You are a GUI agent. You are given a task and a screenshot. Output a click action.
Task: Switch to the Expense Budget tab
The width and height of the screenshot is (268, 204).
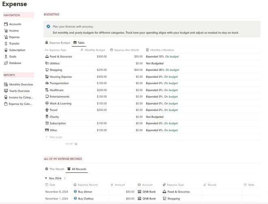click(58, 42)
